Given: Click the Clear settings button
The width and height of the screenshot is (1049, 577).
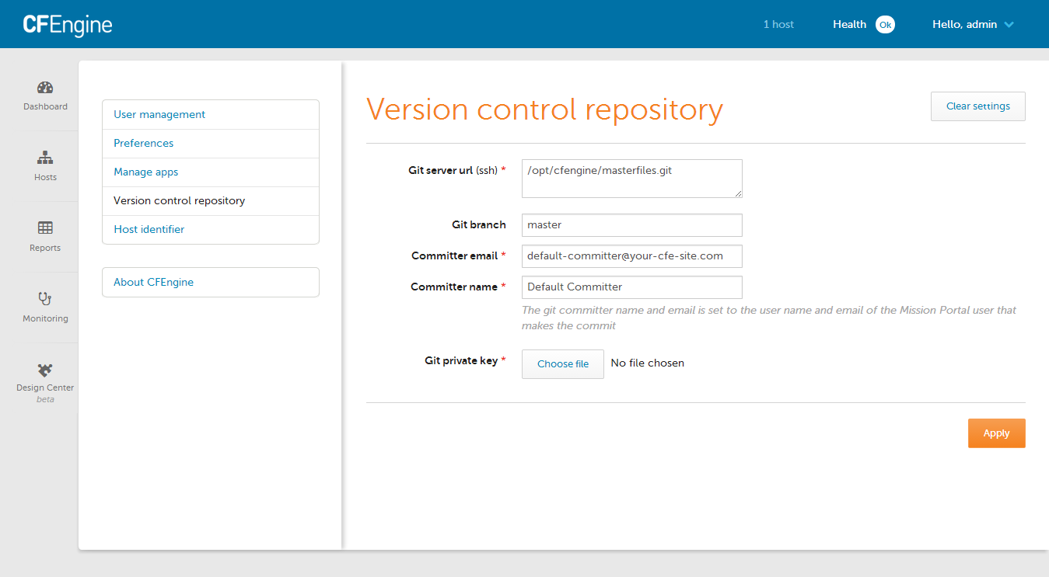Looking at the screenshot, I should tap(978, 106).
